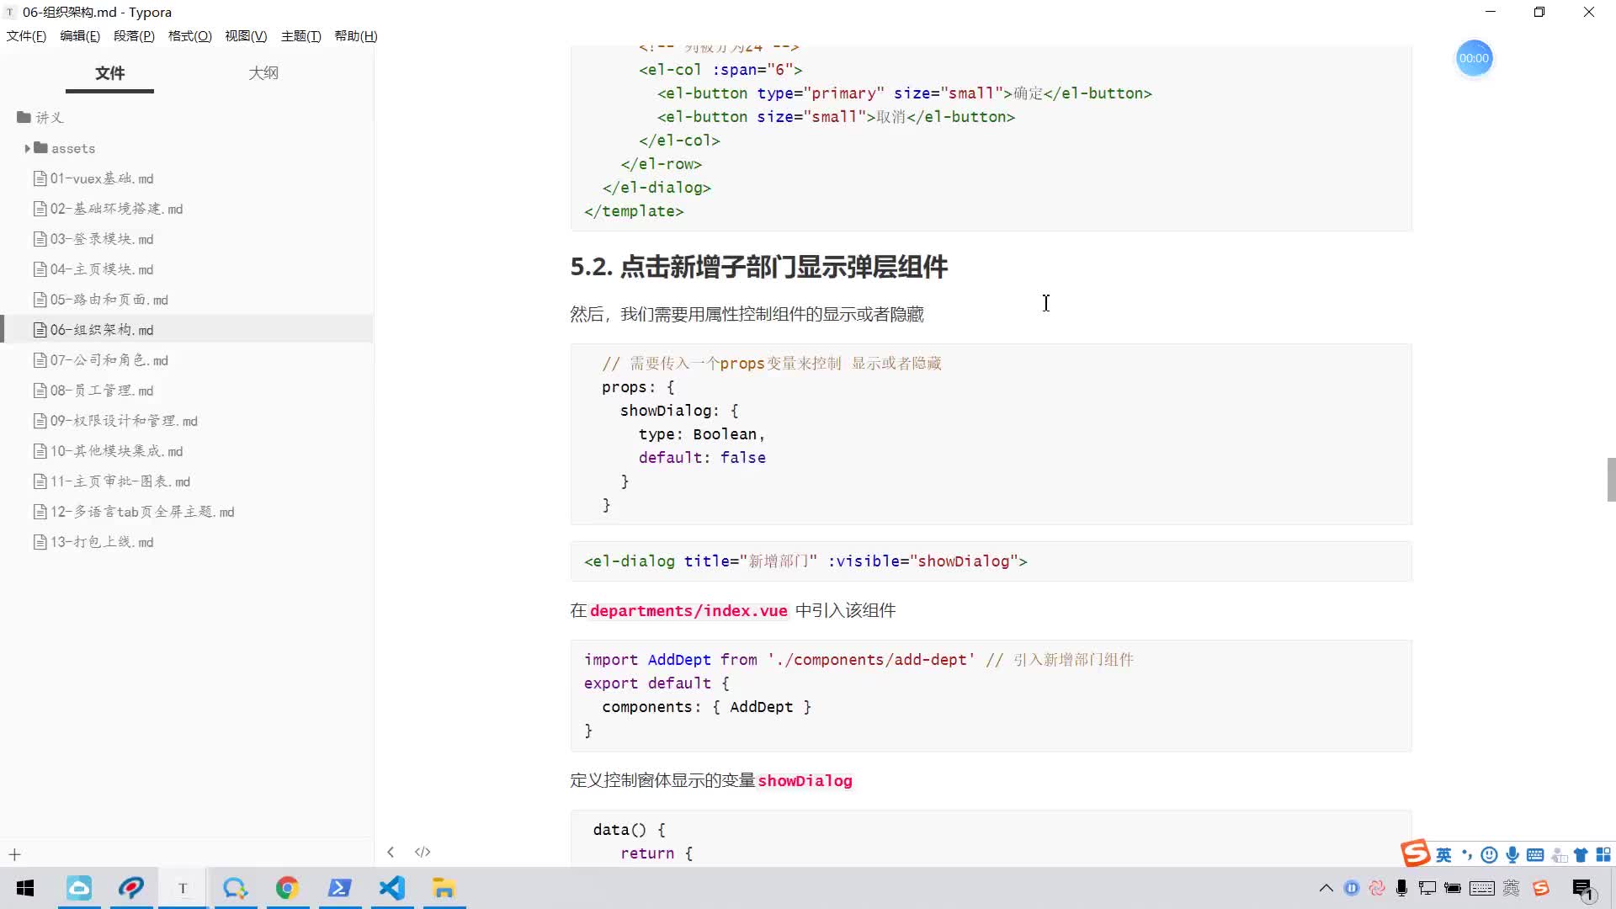Open the Windows notification center
Image resolution: width=1616 pixels, height=909 pixels.
[1583, 889]
